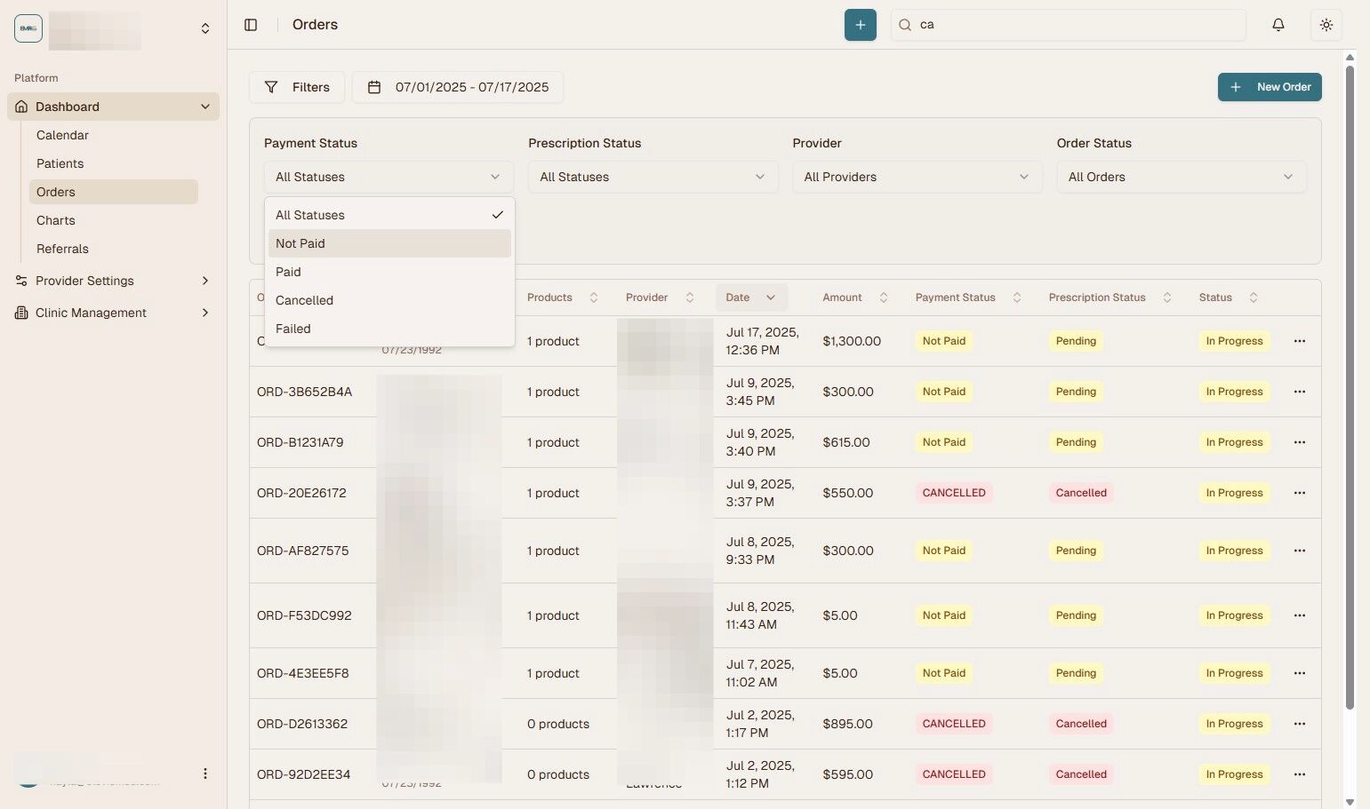This screenshot has height=809, width=1370.
Task: Click the $615.00 amount cell
Action: [846, 442]
